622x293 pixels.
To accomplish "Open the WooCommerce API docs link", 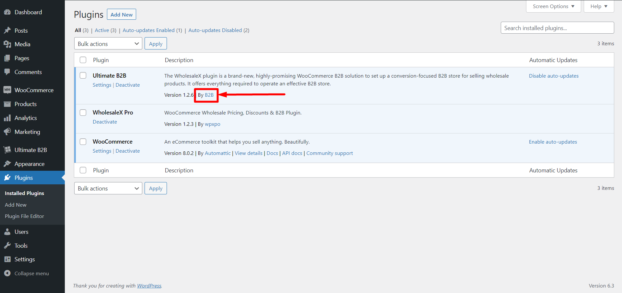I will pyautogui.click(x=292, y=153).
